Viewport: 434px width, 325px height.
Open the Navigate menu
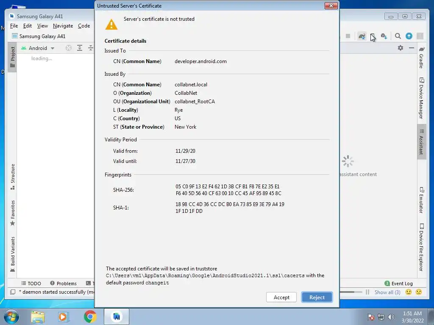[63, 26]
